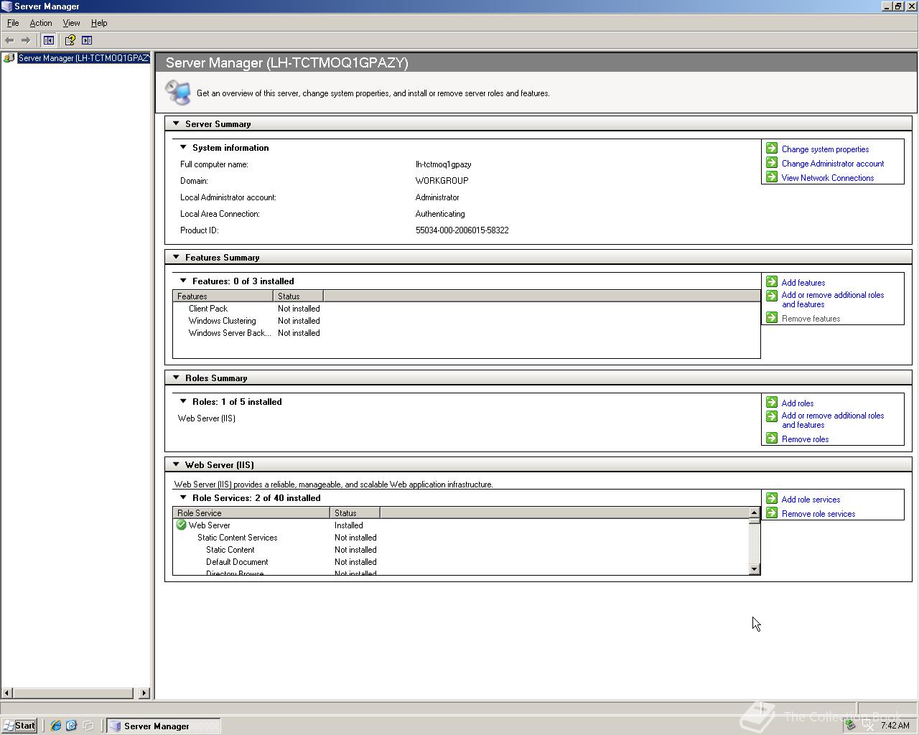Click the network status tray icon
The height and width of the screenshot is (735, 919).
click(x=867, y=726)
